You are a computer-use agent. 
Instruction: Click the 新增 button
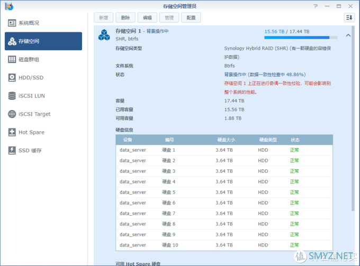104,17
